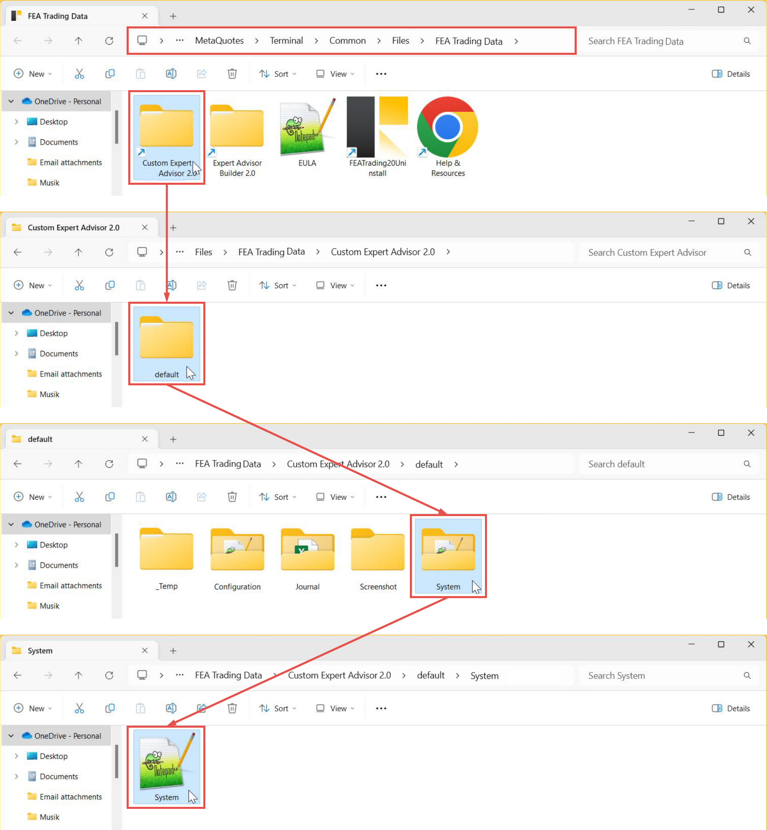Open View dropdown in FEA Trading Data window

(x=335, y=74)
